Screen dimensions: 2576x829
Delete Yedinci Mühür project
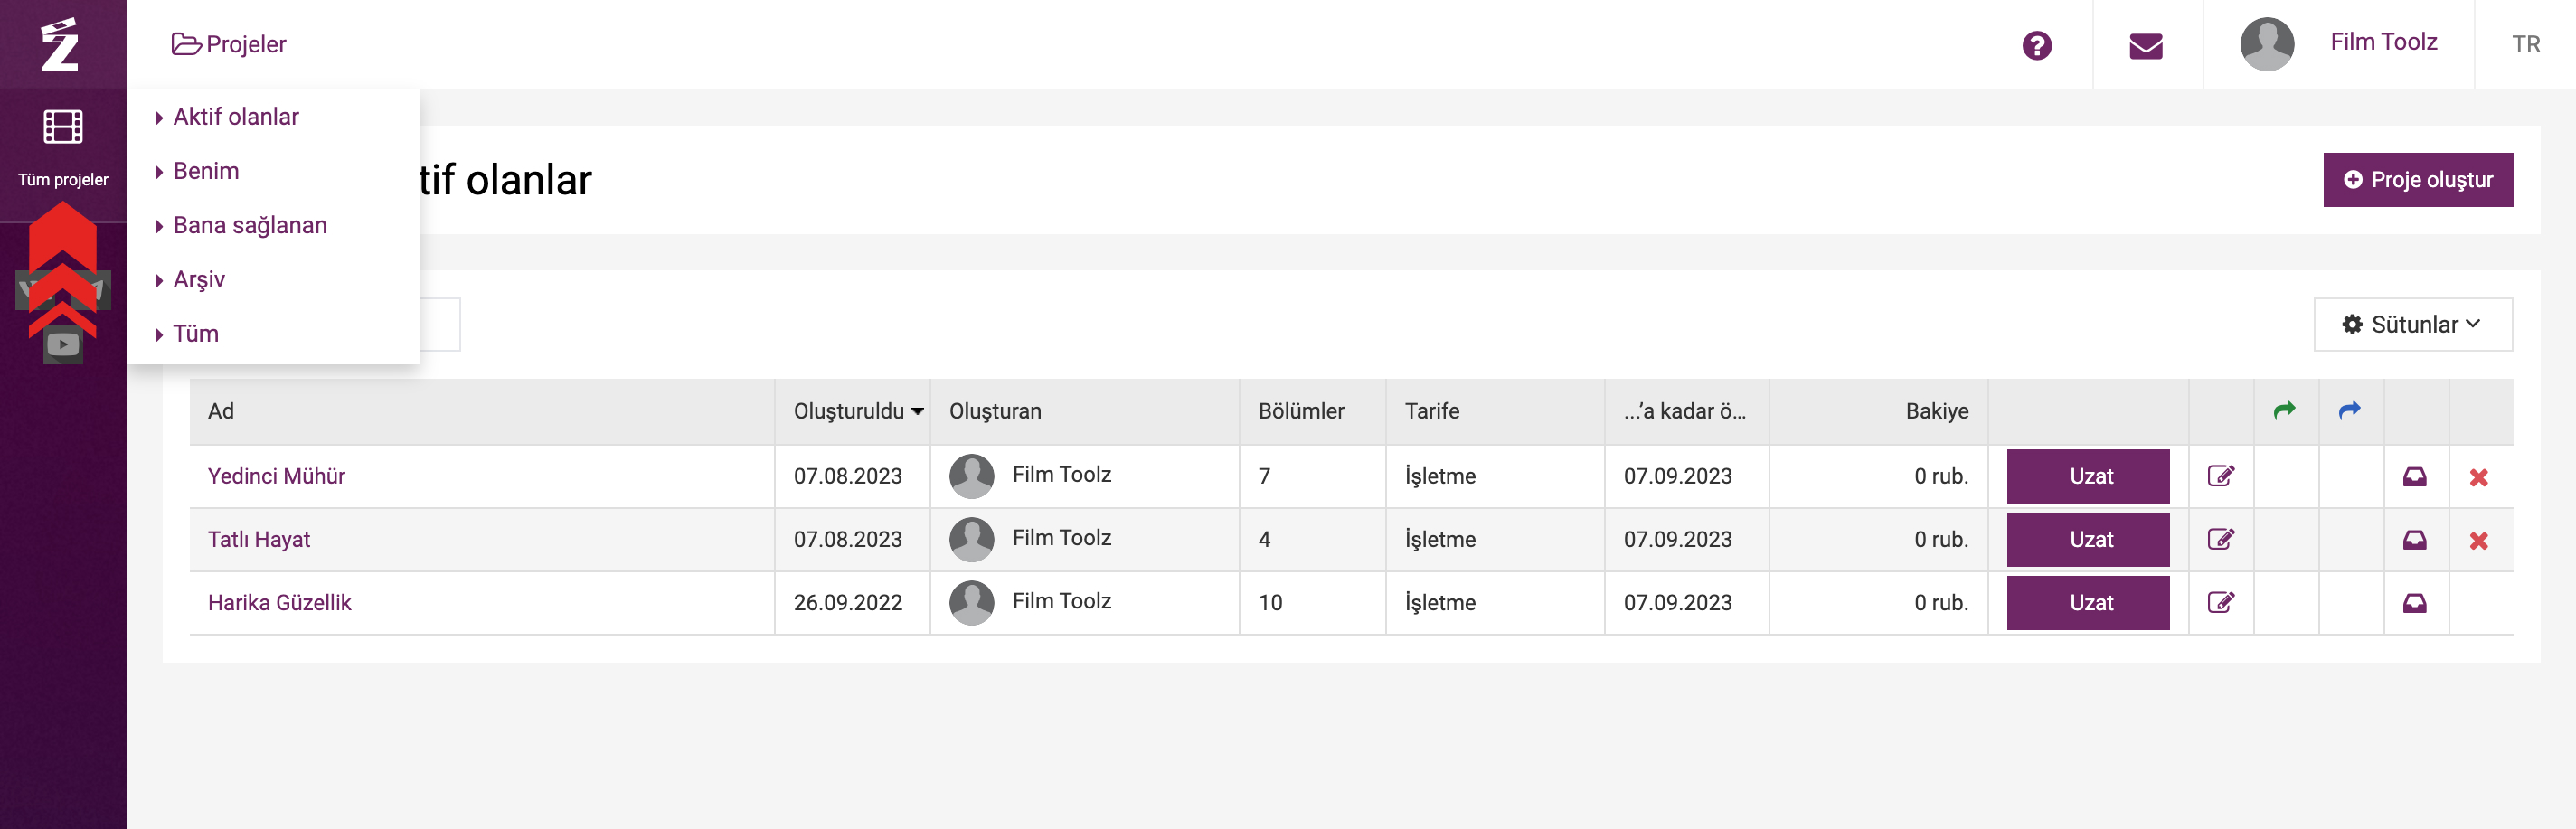(x=2478, y=477)
